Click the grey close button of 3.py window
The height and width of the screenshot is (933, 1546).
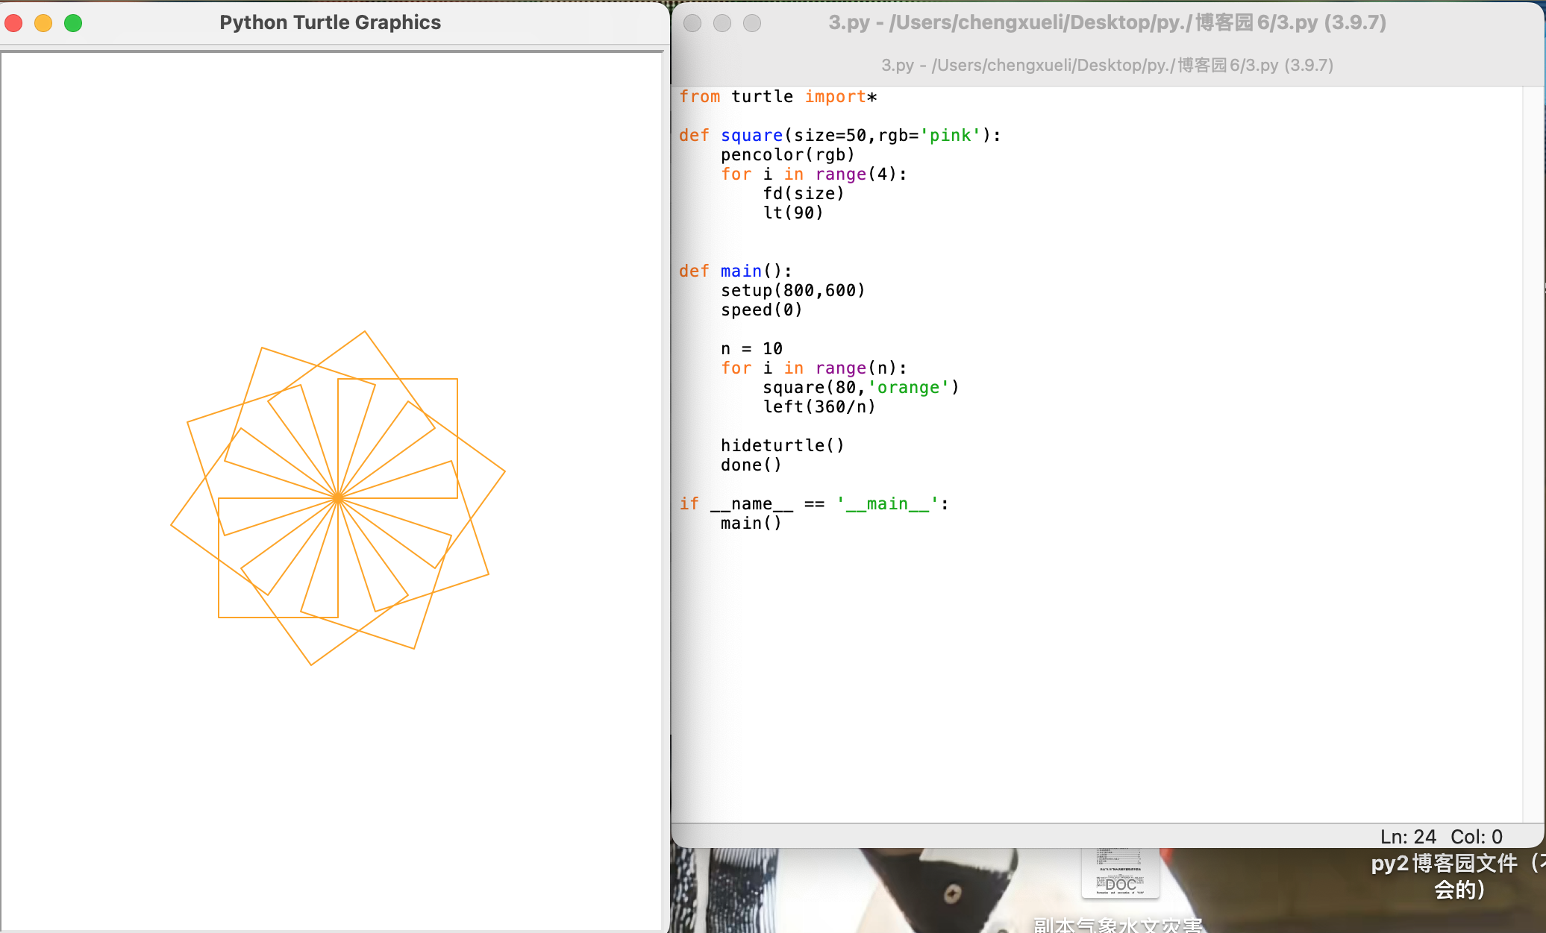click(692, 23)
